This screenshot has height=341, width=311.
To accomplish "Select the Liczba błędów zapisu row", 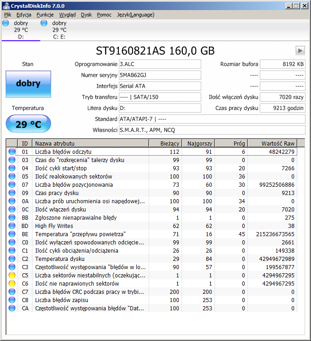I will click(152, 300).
